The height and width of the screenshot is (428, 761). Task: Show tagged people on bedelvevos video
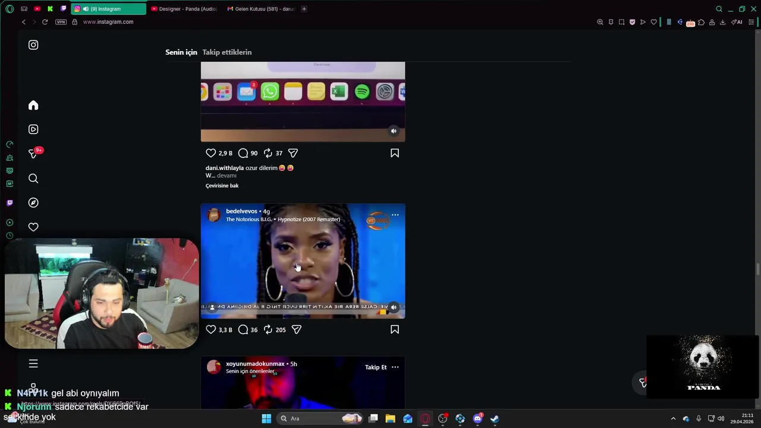pyautogui.click(x=212, y=307)
